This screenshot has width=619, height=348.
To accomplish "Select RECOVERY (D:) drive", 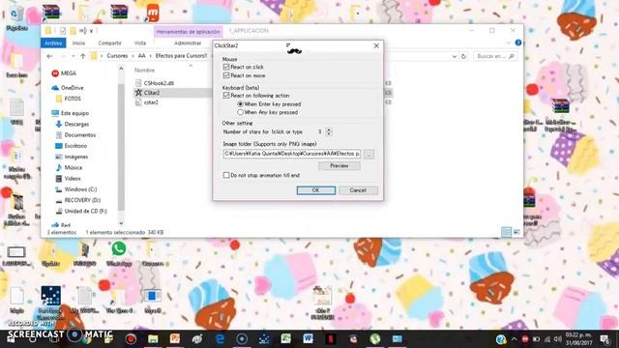I will point(78,200).
